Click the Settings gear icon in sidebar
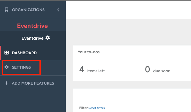Viewport: 191px width, 112px height. point(7,67)
